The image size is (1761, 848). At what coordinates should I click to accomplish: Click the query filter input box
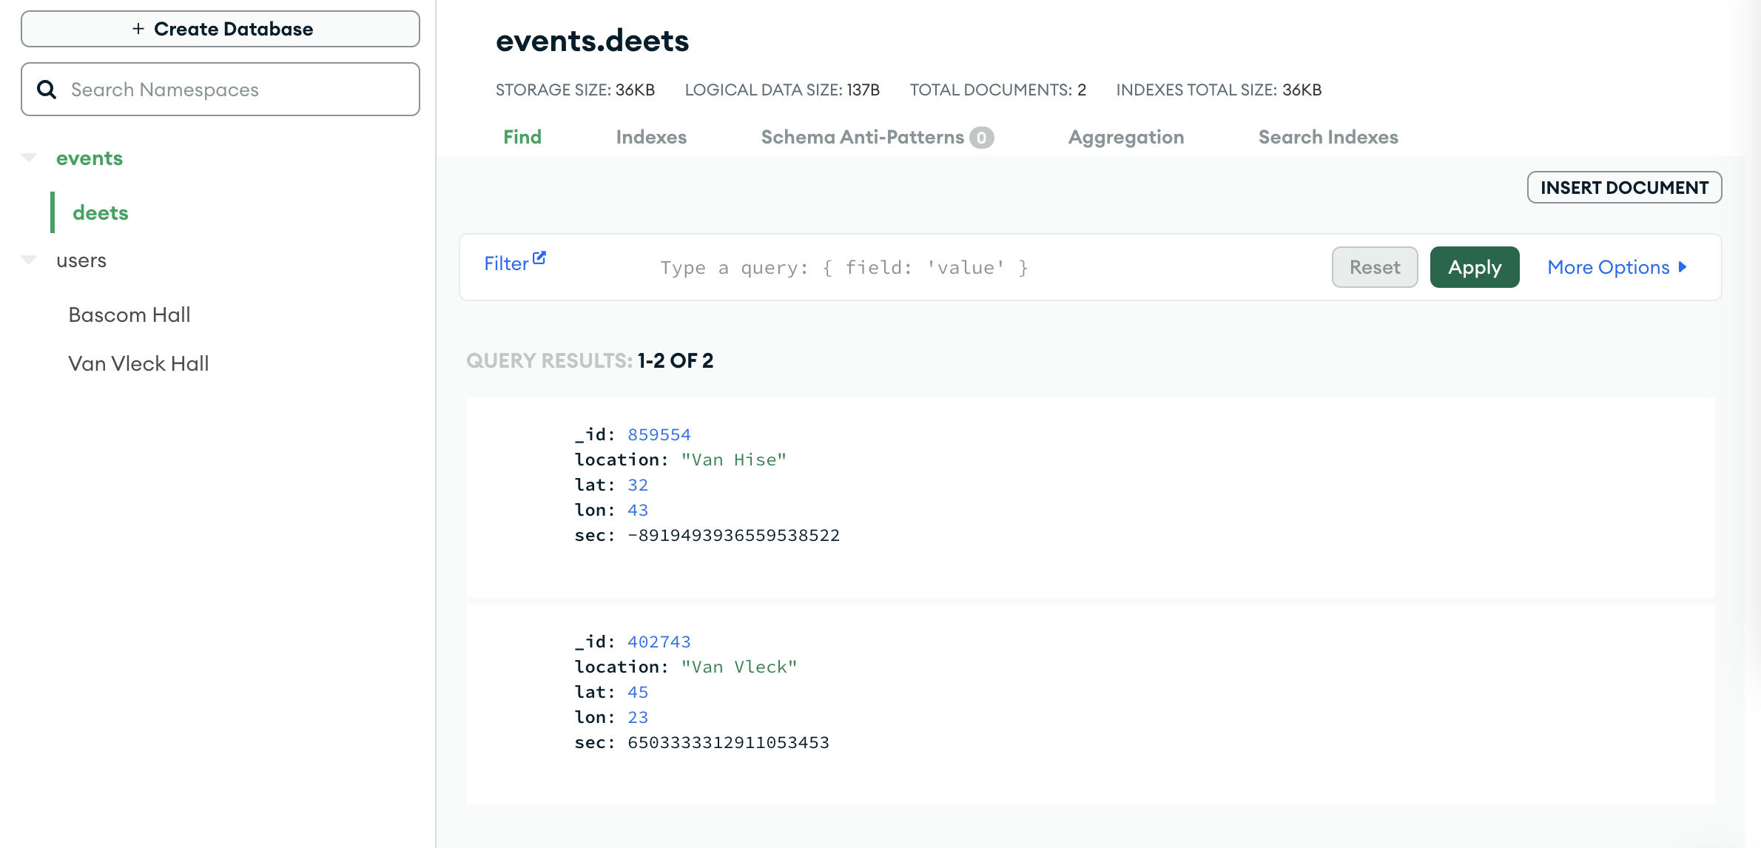(x=962, y=267)
